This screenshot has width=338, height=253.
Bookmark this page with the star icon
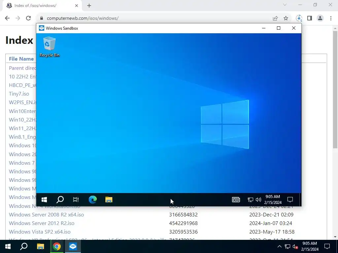(286, 18)
